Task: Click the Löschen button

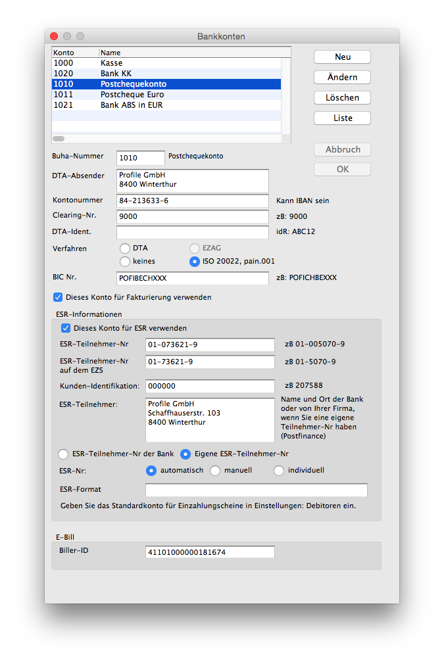Action: click(x=342, y=98)
